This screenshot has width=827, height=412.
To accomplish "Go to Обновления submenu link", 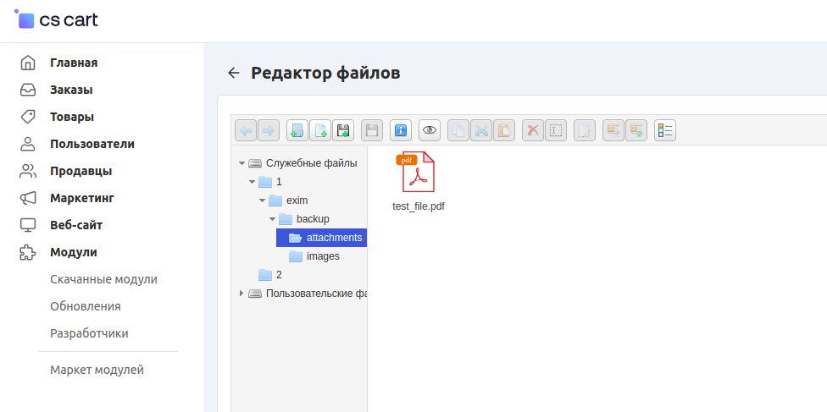I will [86, 306].
